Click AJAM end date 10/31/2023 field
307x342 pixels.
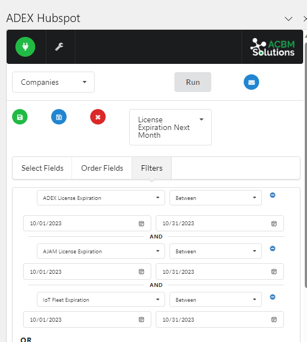coord(220,272)
